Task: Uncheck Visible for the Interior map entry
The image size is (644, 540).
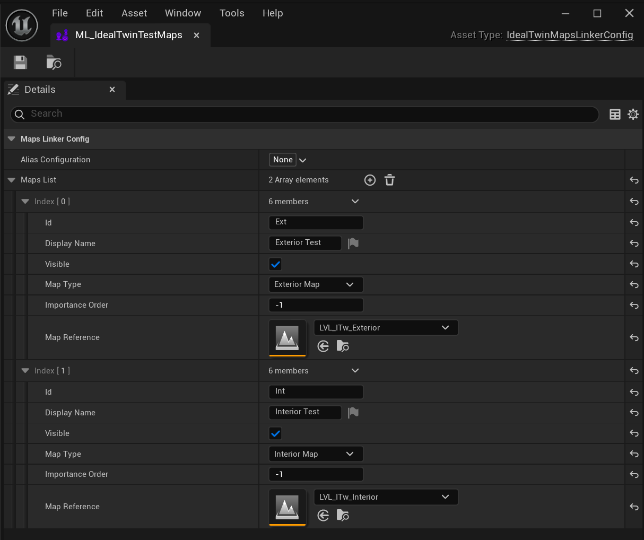Action: point(275,433)
